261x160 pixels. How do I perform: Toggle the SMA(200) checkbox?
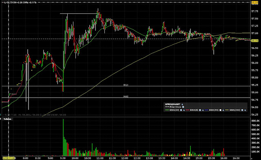click(x=242, y=110)
